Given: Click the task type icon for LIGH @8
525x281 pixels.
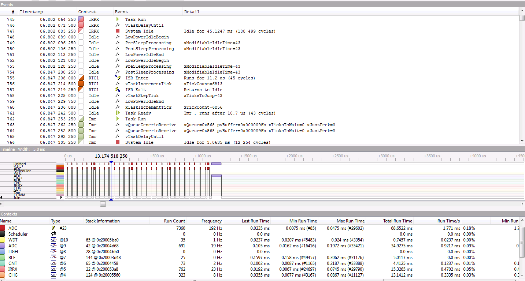Looking at the screenshot, I should [x=53, y=251].
